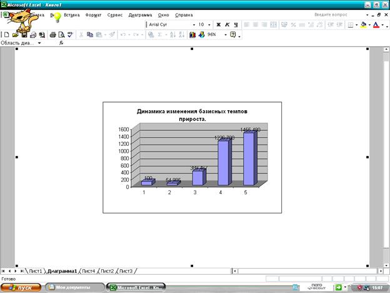Screen dimensions: 390x293
Task: Click the Пуск start button
Action: click(x=22, y=287)
